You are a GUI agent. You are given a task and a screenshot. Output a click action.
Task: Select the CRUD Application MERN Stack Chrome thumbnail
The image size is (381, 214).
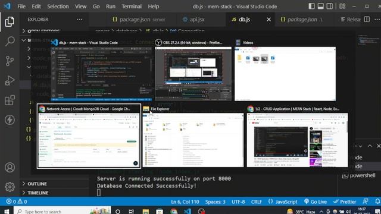(x=297, y=136)
